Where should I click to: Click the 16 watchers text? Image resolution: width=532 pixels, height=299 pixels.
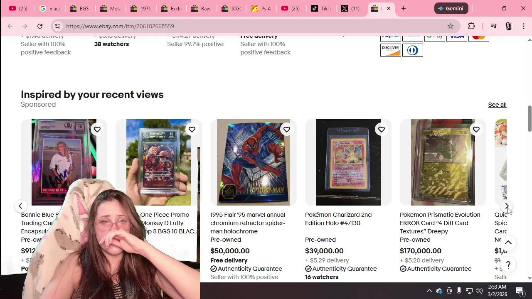point(322,277)
